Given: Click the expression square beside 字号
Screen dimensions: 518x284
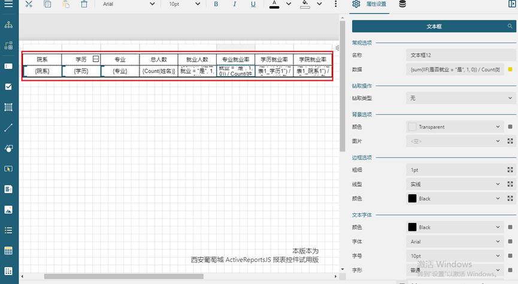Looking at the screenshot, I should [510, 256].
